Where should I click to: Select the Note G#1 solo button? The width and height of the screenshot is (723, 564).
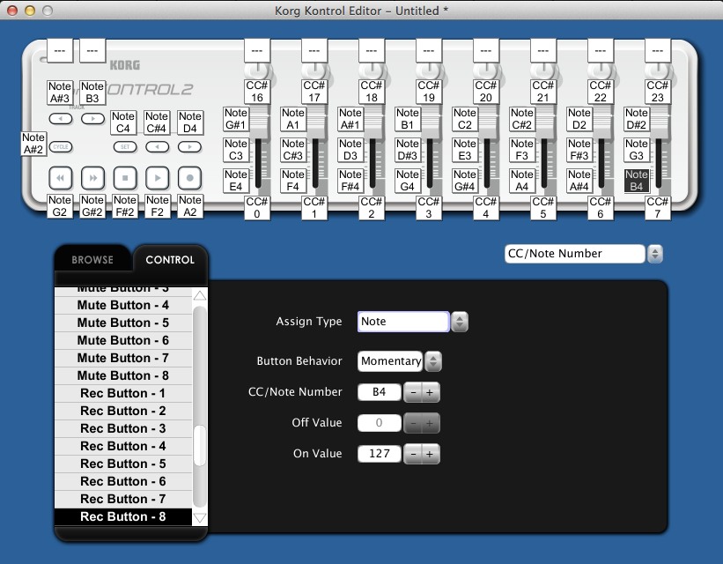236,119
